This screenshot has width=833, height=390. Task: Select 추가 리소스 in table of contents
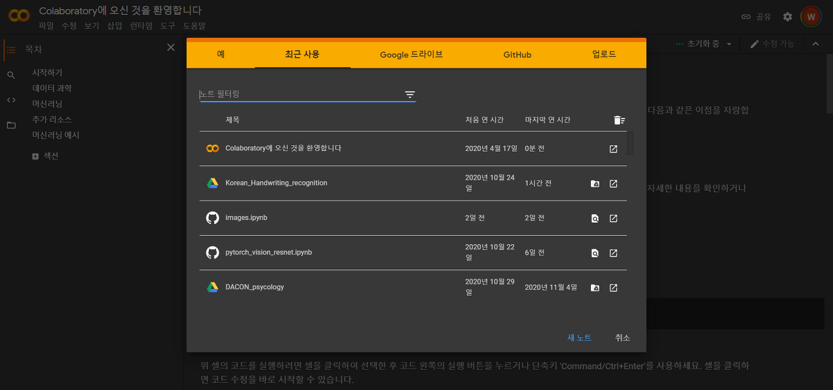click(x=52, y=120)
